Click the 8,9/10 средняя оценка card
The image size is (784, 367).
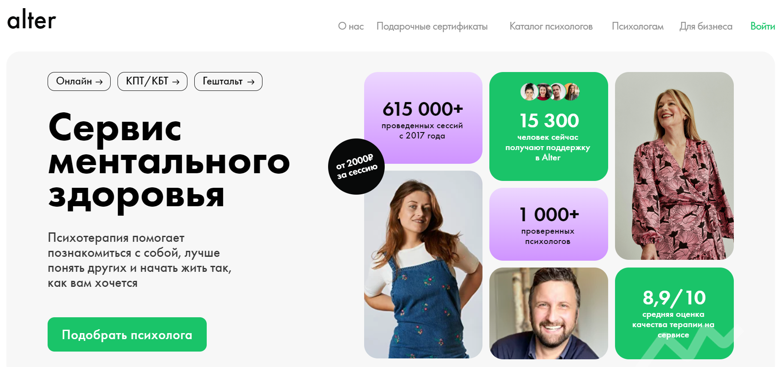pos(674,313)
